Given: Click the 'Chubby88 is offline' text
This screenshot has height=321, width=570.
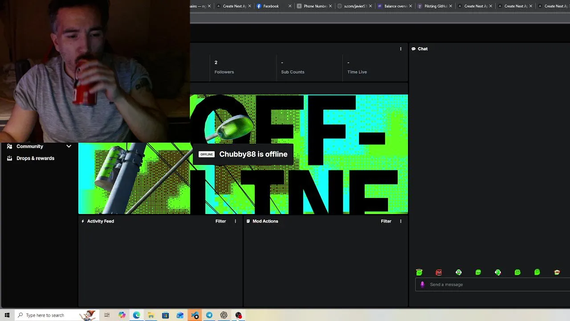Looking at the screenshot, I should click(253, 154).
